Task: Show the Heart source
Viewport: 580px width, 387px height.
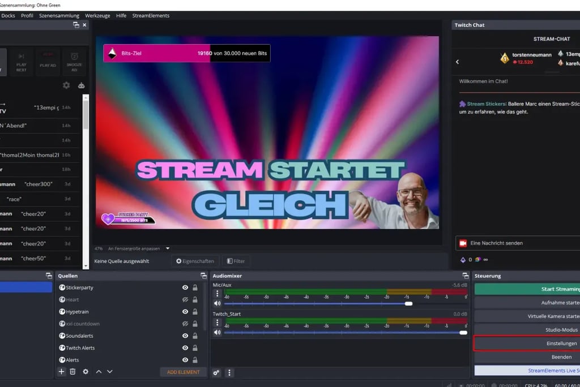Action: pyautogui.click(x=184, y=299)
